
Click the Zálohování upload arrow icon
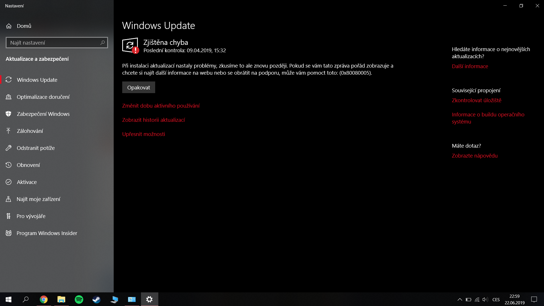point(9,131)
